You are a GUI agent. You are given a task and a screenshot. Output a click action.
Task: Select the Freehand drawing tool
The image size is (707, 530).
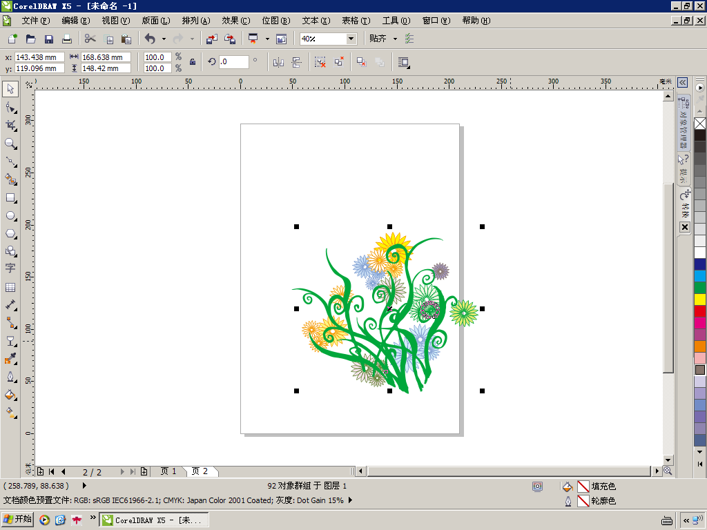click(x=10, y=161)
